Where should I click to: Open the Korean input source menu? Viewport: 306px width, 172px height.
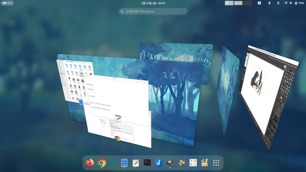(278, 3)
